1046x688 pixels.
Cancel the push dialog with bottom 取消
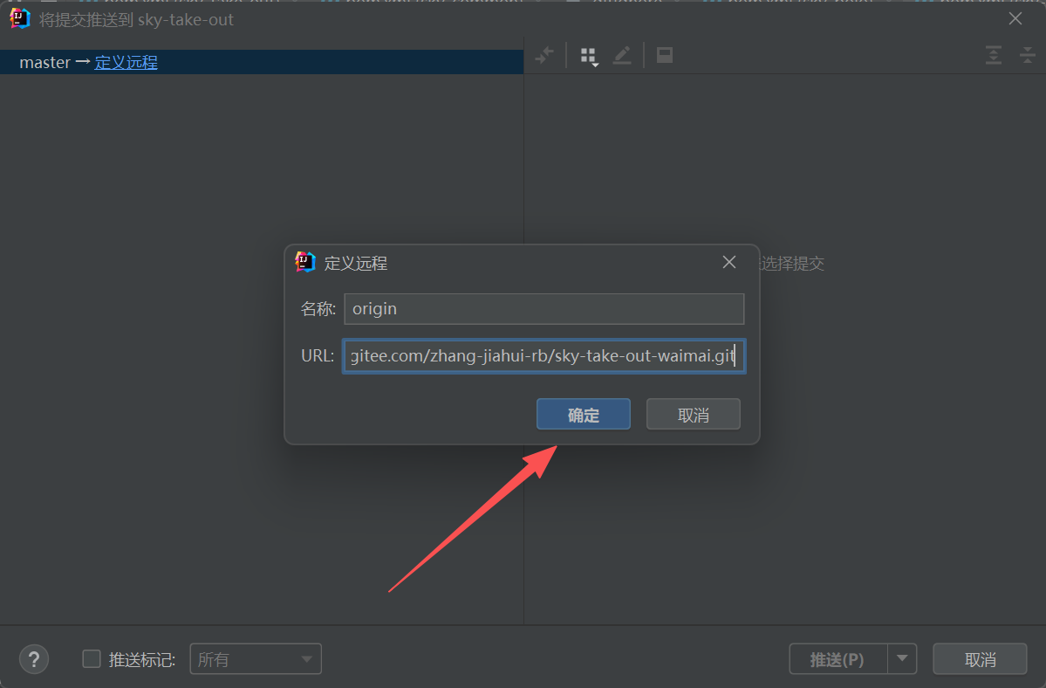tap(980, 659)
